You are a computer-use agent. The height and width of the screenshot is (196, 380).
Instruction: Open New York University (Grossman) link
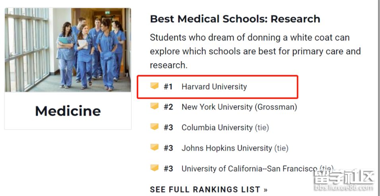[239, 107]
